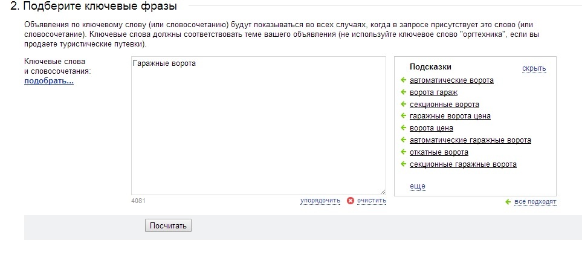Click green arrow beside 'ворота цена'
This screenshot has height=255, width=582.
click(x=404, y=127)
